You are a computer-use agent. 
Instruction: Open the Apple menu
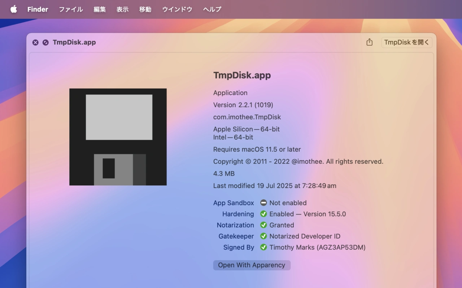click(13, 9)
